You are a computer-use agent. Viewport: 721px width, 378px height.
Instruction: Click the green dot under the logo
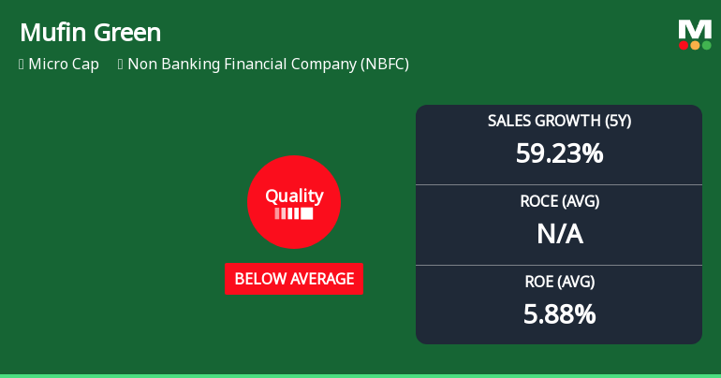(706, 45)
